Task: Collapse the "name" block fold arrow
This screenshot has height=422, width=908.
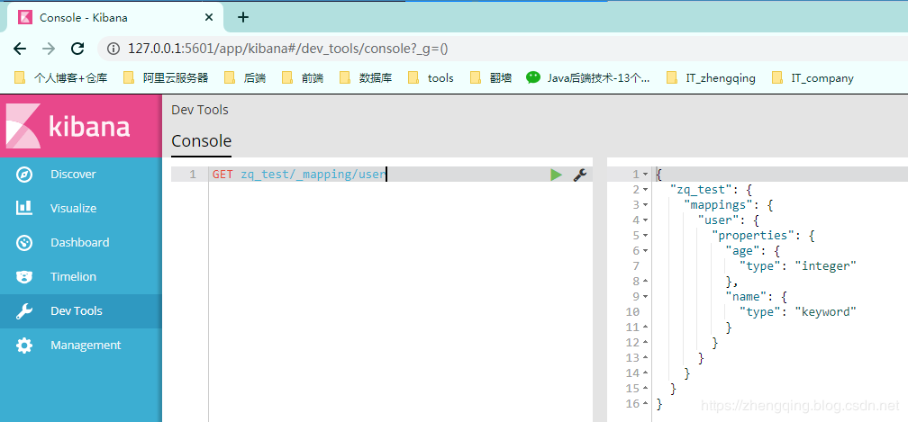Action: (x=646, y=297)
